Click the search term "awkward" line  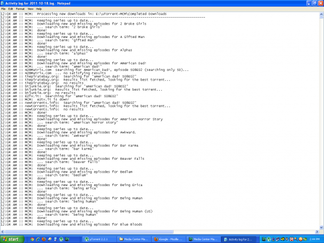pos(45,136)
